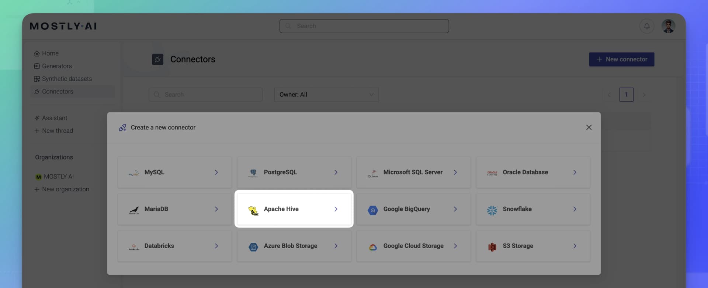Image resolution: width=708 pixels, height=288 pixels.
Task: Click the Create a new connector dialog icon
Action: coord(122,128)
